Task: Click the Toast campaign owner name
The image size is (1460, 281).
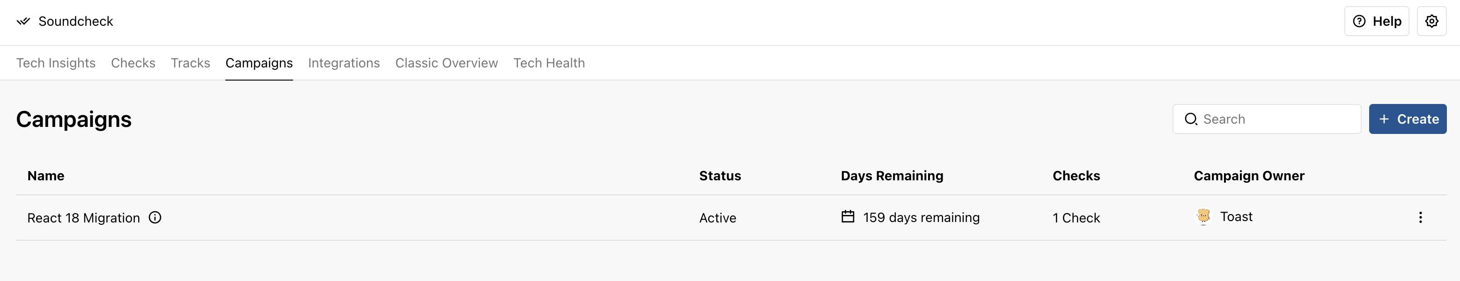Action: (x=1236, y=216)
